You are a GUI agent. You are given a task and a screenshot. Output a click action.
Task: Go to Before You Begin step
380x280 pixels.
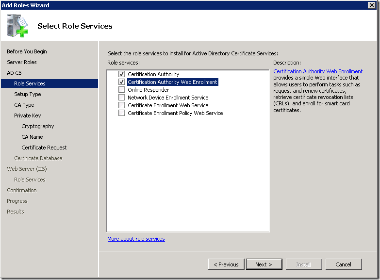pos(27,51)
